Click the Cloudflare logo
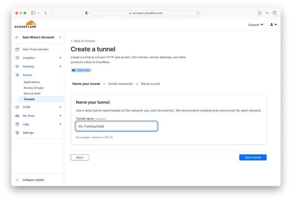Image resolution: width=292 pixels, height=201 pixels. 25,24
